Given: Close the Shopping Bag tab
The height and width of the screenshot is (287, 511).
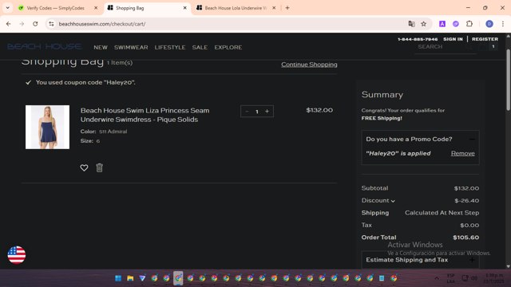Looking at the screenshot, I should click(185, 8).
